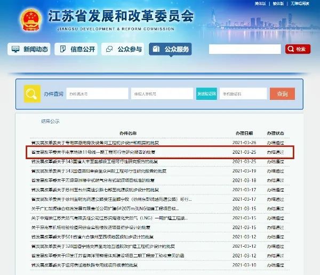Screen dimensions: 320x275
Task: Open the 徐州至明光高速公路 entry
Action: [x=111, y=199]
